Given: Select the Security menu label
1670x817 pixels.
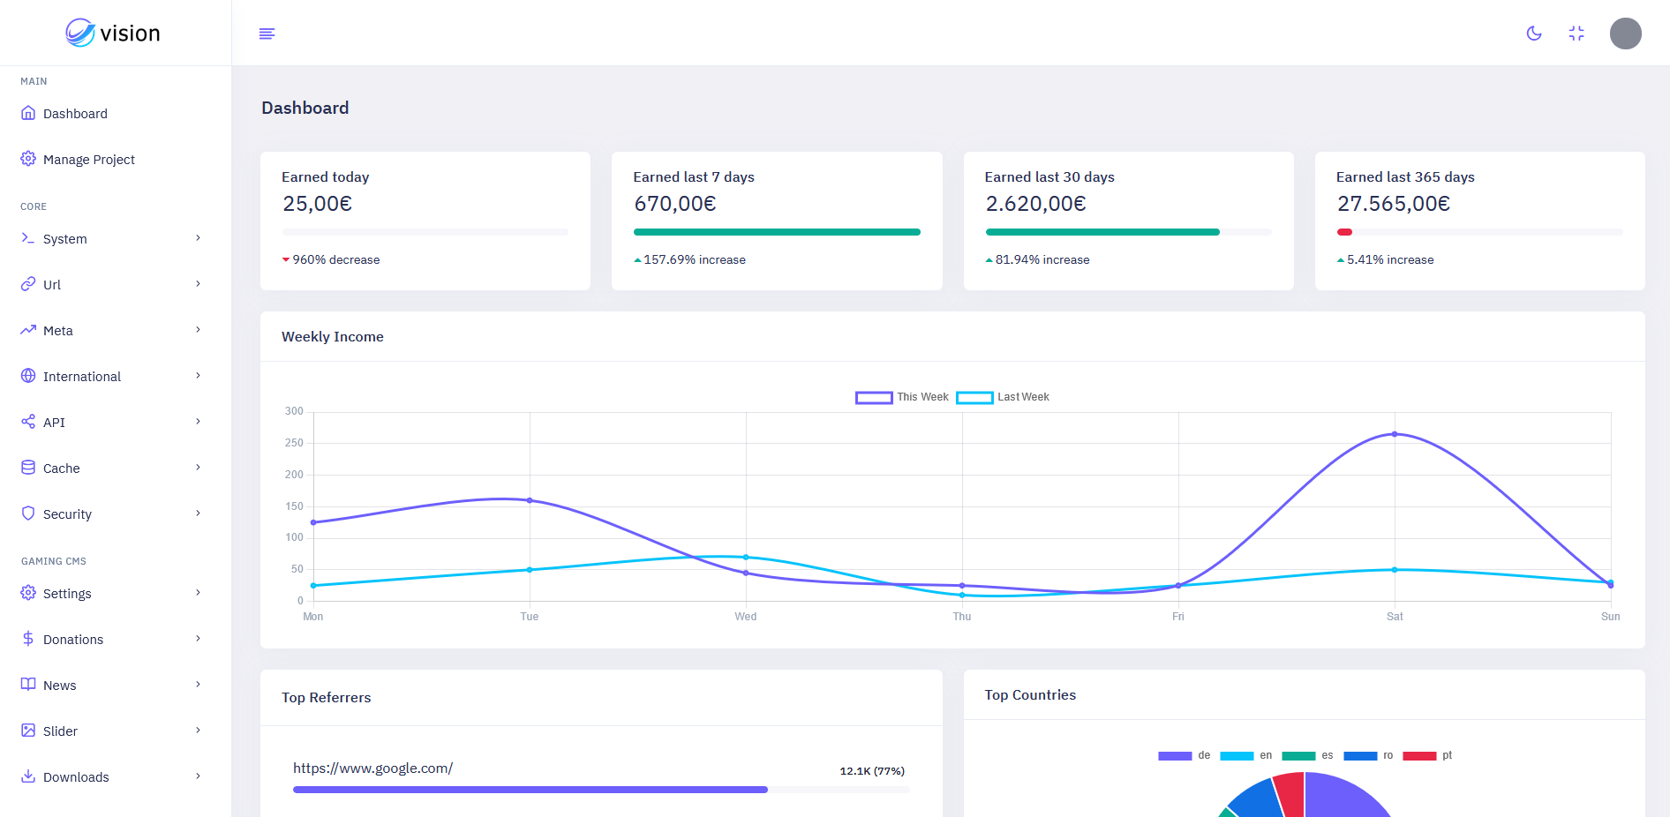Looking at the screenshot, I should [67, 514].
